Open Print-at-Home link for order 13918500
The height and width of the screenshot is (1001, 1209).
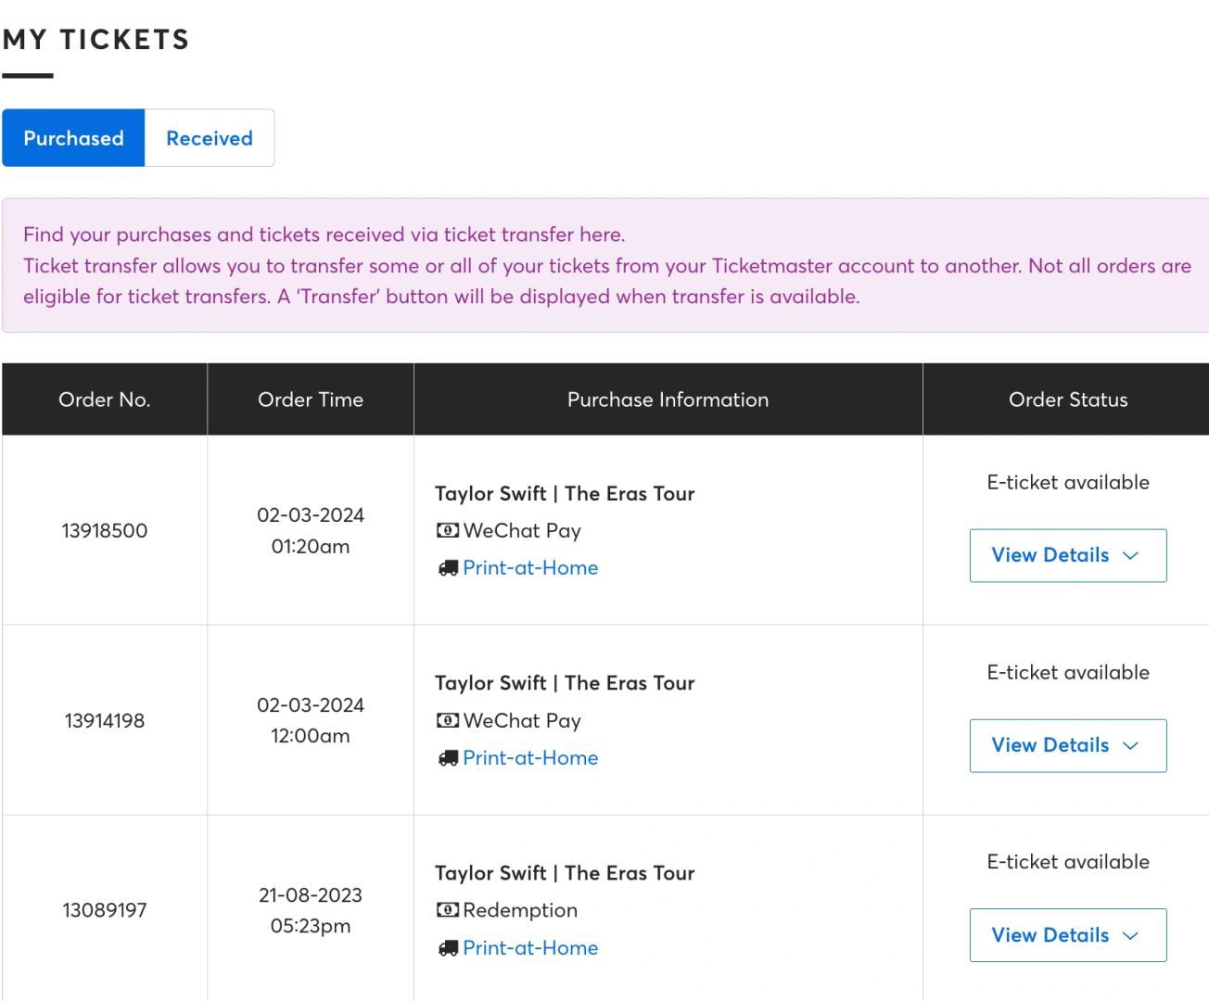(x=530, y=568)
